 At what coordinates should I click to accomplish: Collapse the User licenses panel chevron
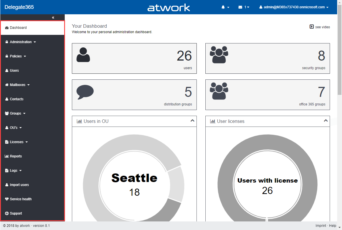click(326, 121)
